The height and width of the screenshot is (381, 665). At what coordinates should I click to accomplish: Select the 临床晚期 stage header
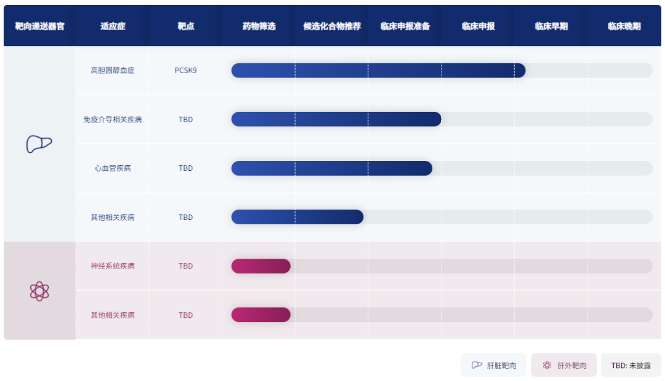[624, 26]
